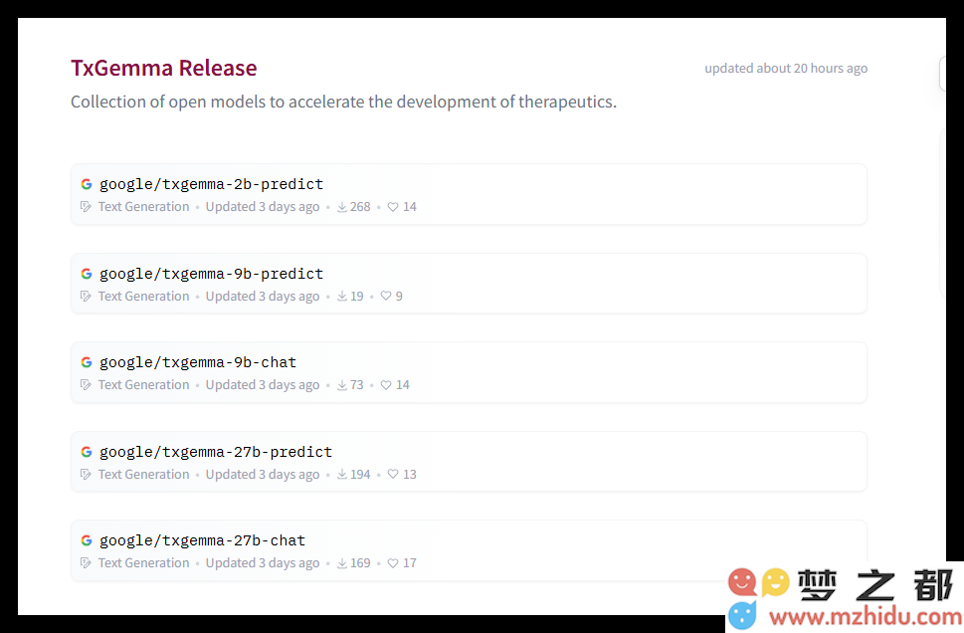Click 'Text Generation' label under txgemma-2b-predict
This screenshot has width=964, height=633.
pyautogui.click(x=143, y=207)
